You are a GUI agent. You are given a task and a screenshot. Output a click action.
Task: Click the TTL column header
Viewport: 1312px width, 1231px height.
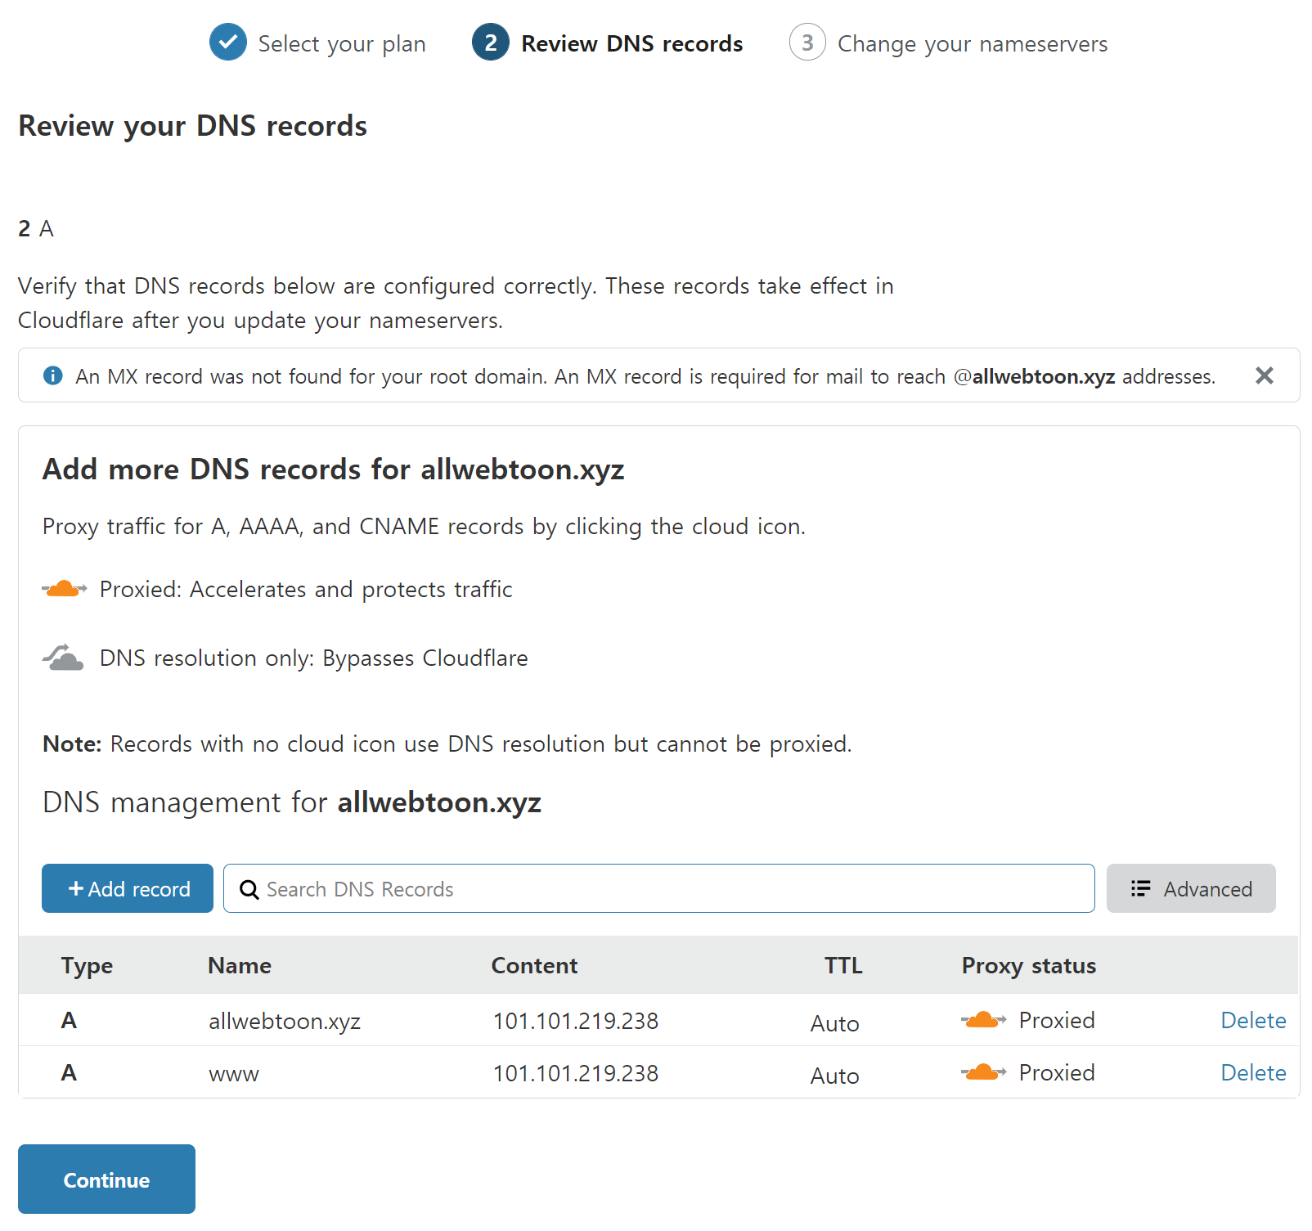coord(843,965)
